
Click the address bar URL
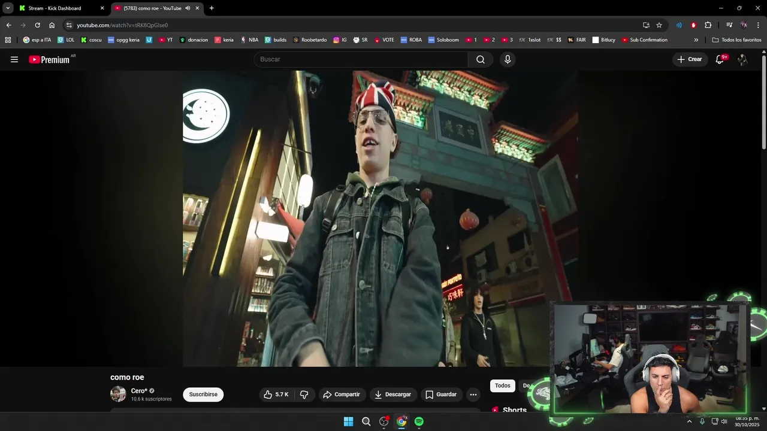tap(122, 25)
